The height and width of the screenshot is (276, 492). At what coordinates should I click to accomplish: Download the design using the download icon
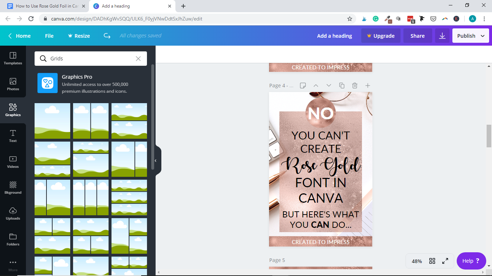[442, 36]
